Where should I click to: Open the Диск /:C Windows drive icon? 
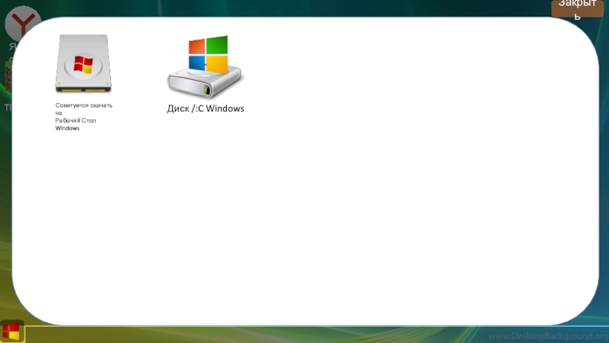coord(205,69)
